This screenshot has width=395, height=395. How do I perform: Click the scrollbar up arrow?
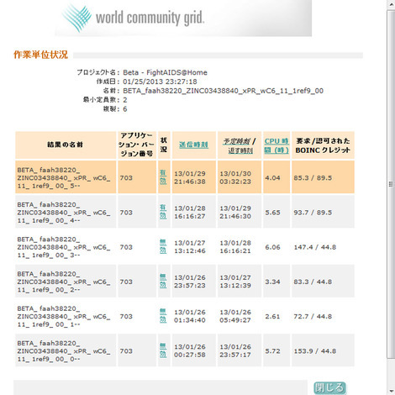click(x=391, y=4)
